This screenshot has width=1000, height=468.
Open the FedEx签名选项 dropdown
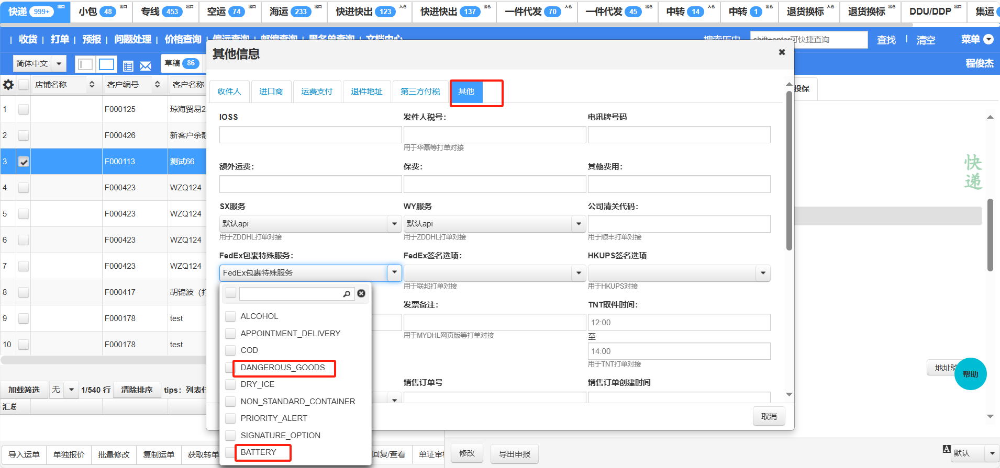[494, 273]
